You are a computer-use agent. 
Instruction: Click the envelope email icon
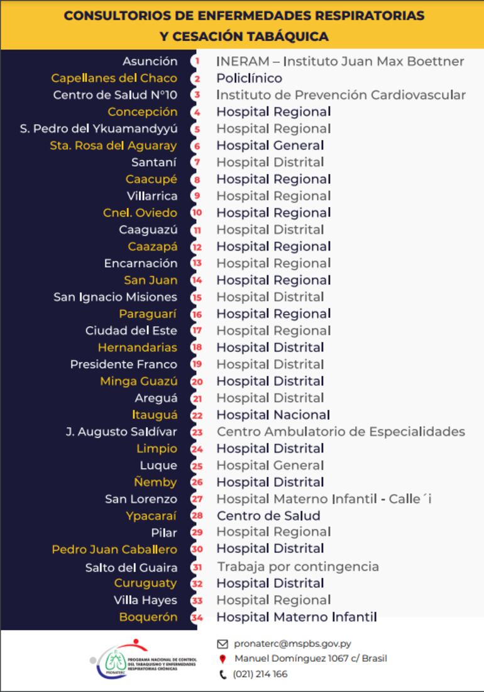222,644
